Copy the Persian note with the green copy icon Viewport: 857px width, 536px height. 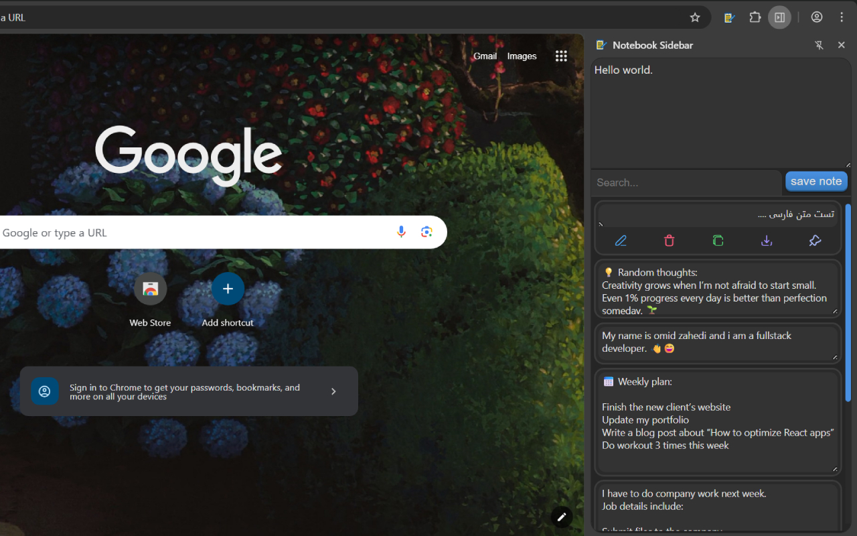(718, 241)
